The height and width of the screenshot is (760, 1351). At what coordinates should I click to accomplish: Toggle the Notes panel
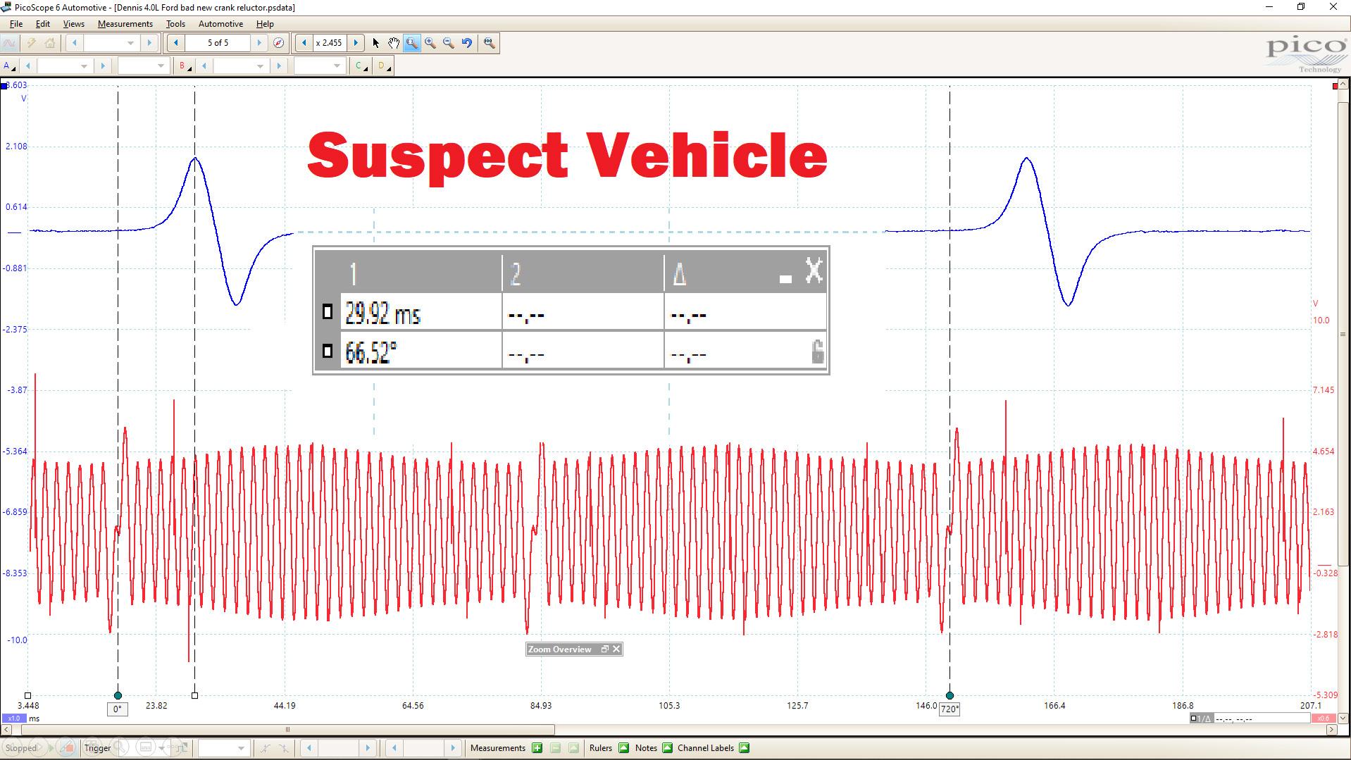(667, 748)
